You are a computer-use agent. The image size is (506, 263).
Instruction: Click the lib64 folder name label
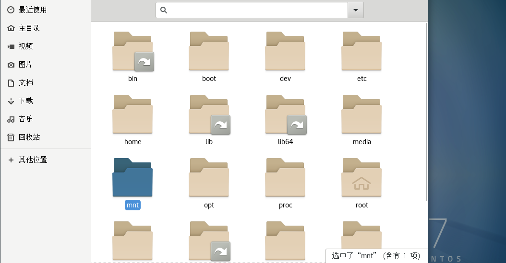pos(285,142)
